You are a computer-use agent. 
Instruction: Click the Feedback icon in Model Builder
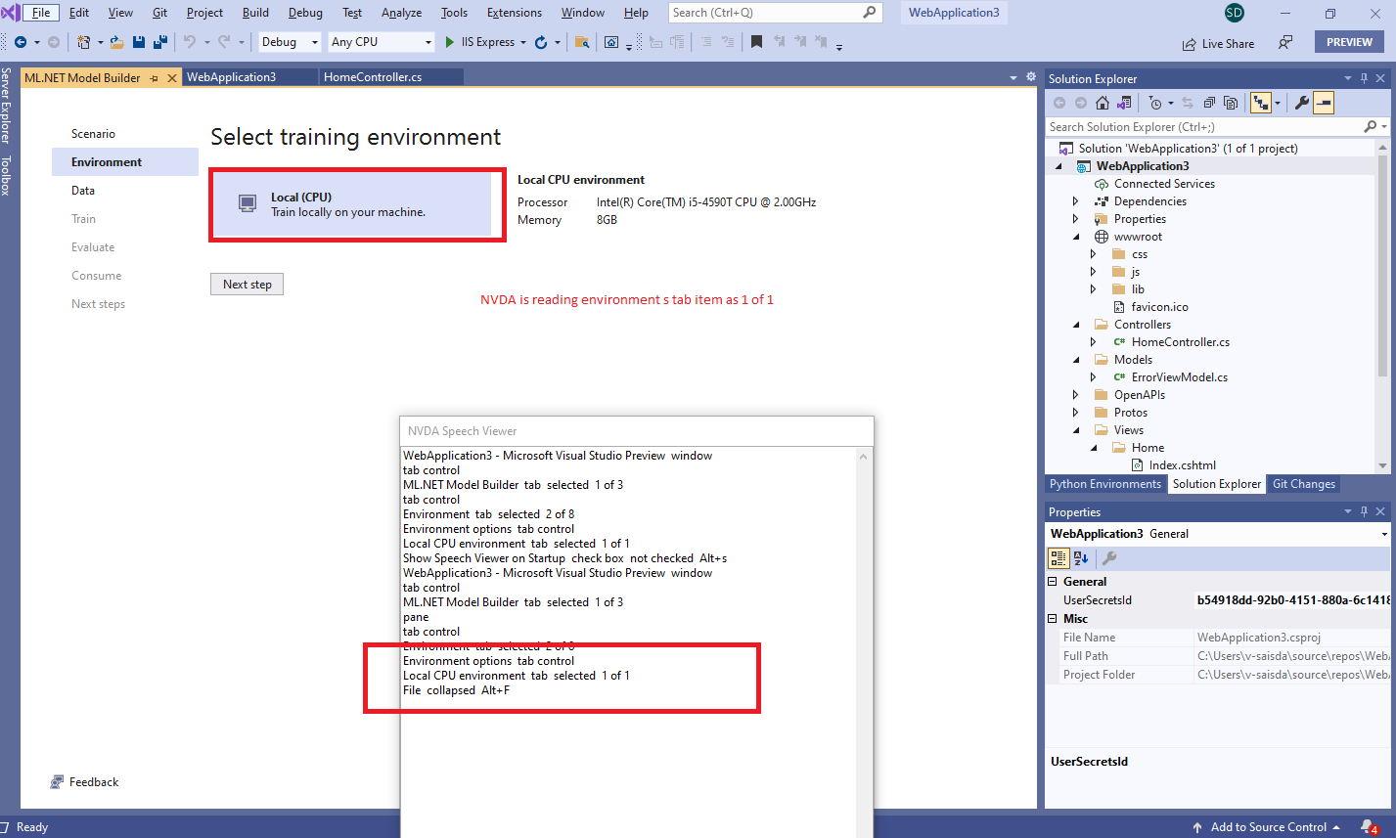[x=55, y=781]
